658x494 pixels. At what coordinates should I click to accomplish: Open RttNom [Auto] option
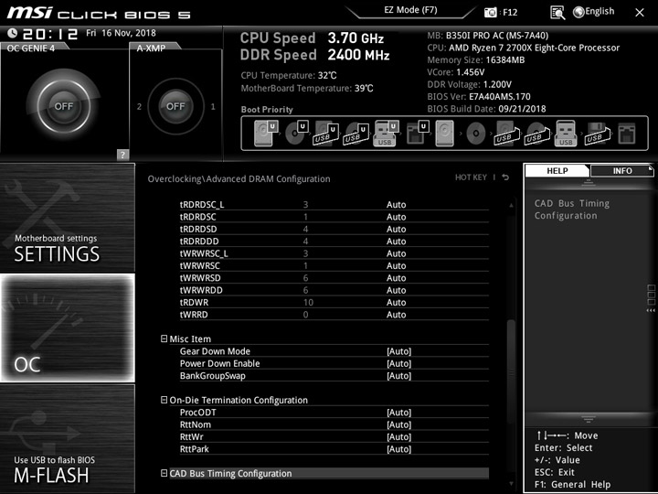[398, 424]
